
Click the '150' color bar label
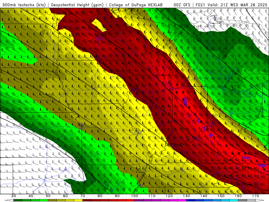click(x=221, y=196)
